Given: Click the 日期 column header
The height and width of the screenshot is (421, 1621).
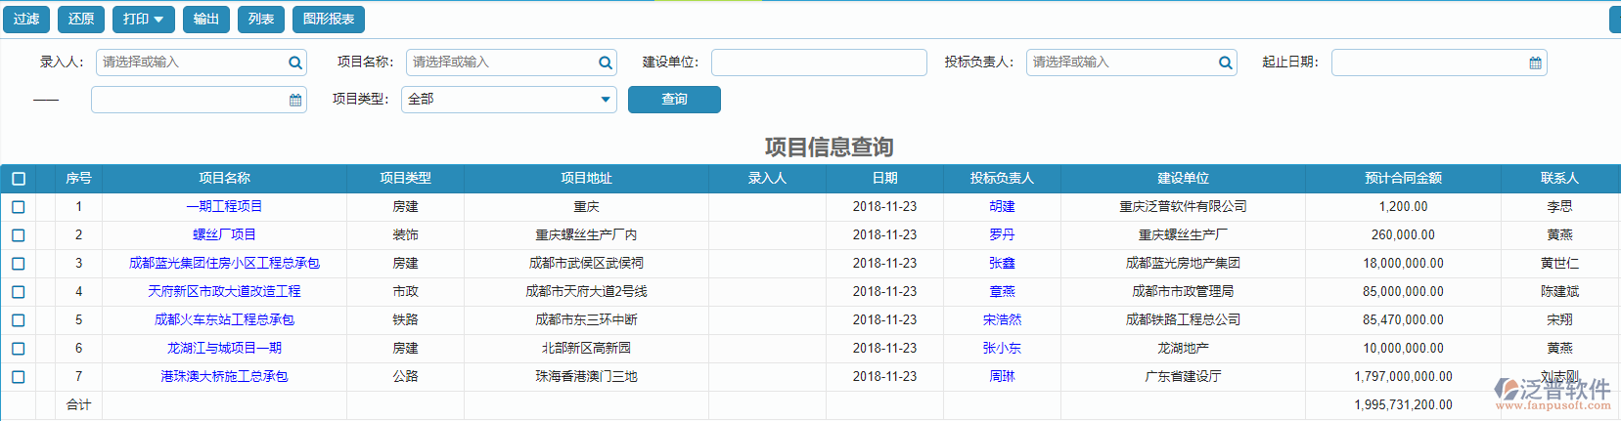Looking at the screenshot, I should [x=884, y=179].
